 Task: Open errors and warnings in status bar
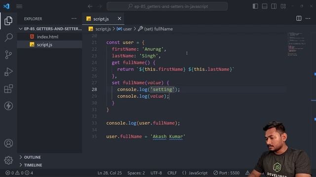[x=19, y=173]
